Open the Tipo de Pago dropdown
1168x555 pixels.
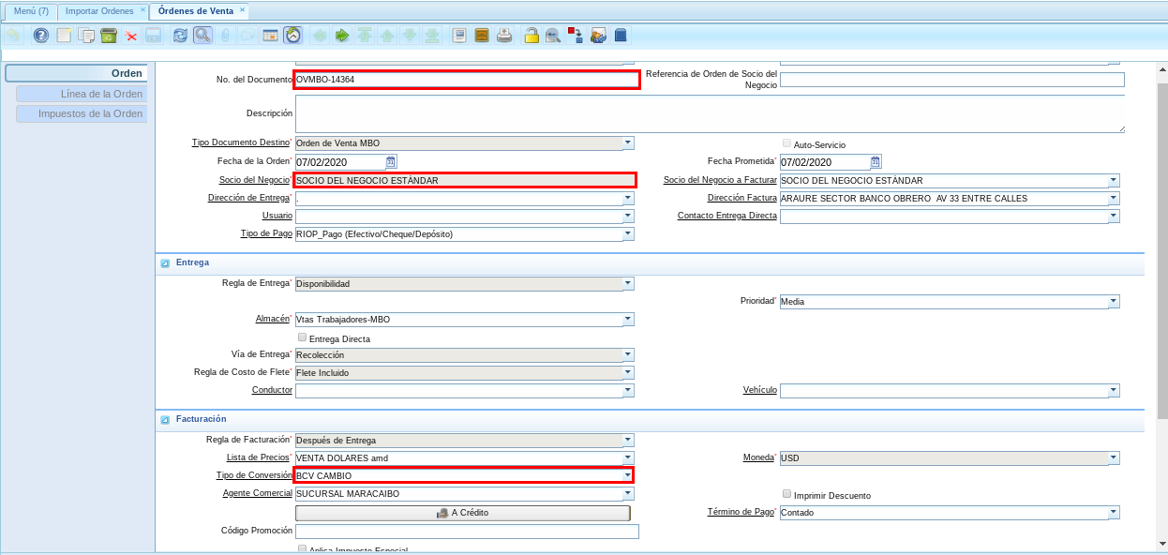click(x=628, y=234)
